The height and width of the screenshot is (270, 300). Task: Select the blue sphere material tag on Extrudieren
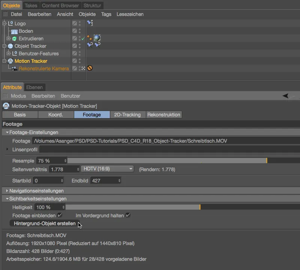[x=97, y=38]
